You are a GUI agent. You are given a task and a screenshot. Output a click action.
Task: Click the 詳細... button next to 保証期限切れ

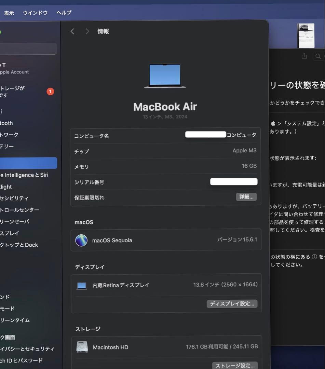point(246,197)
